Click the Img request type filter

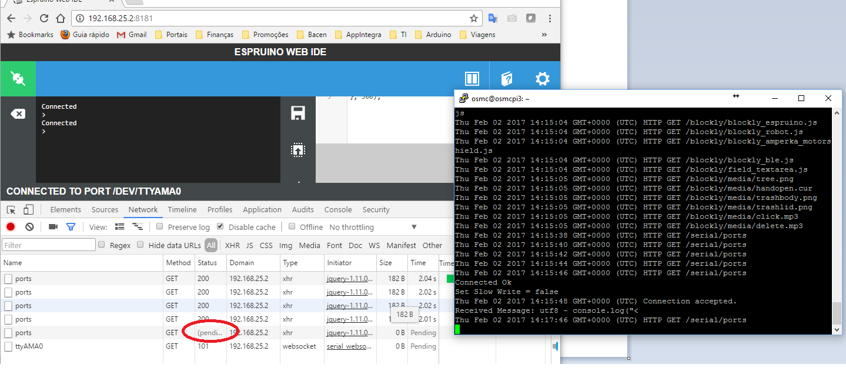[286, 245]
